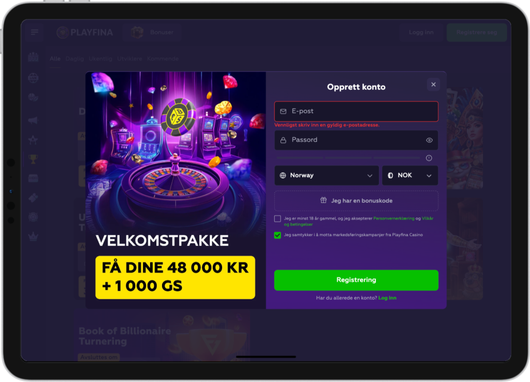
Task: Select the crown VIP sidebar icon
Action: click(x=33, y=236)
